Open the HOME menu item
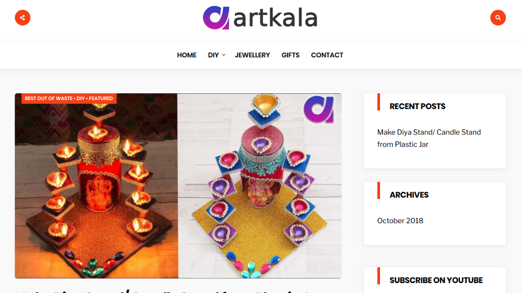The height and width of the screenshot is (293, 522). tap(187, 55)
